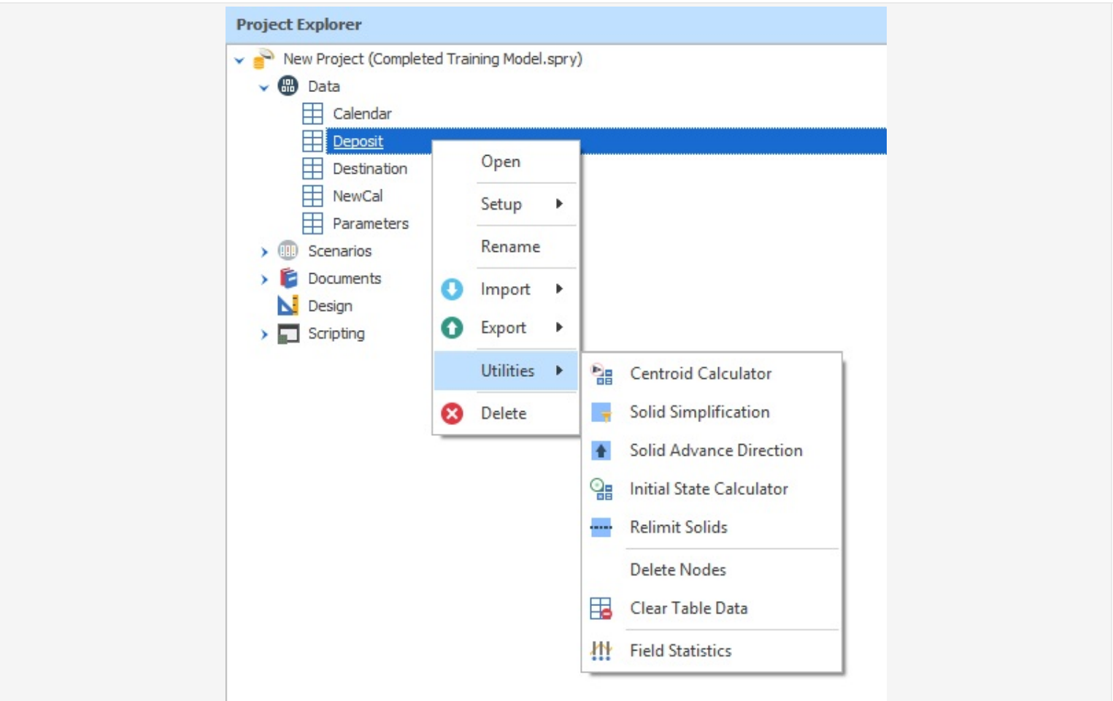1113x701 pixels.
Task: Click the Solid Simplification icon
Action: (x=601, y=413)
